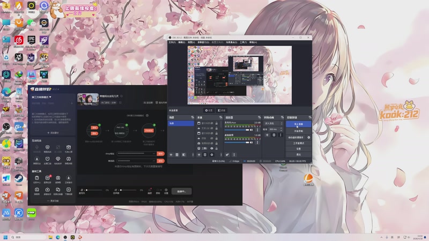
Task: Toggle eye visibility for 文本 source row
Action: tap(212, 129)
